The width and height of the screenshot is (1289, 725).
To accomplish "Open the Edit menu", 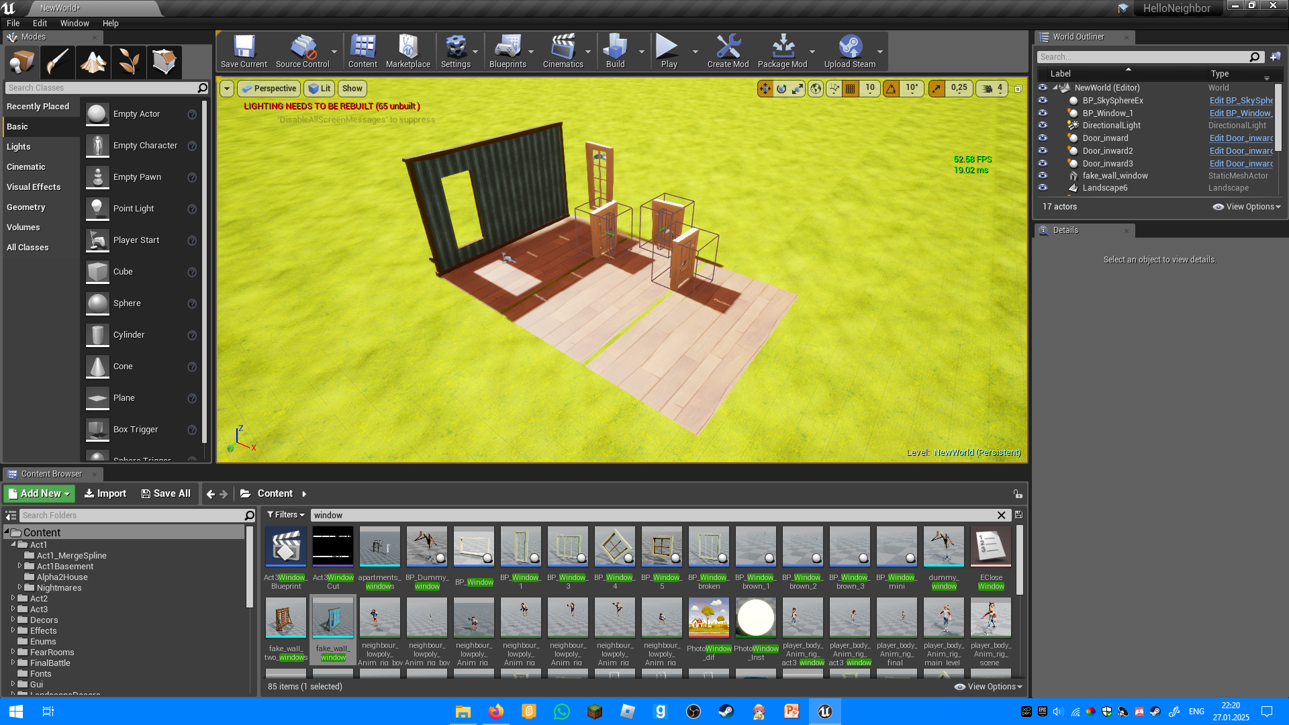I will [40, 23].
